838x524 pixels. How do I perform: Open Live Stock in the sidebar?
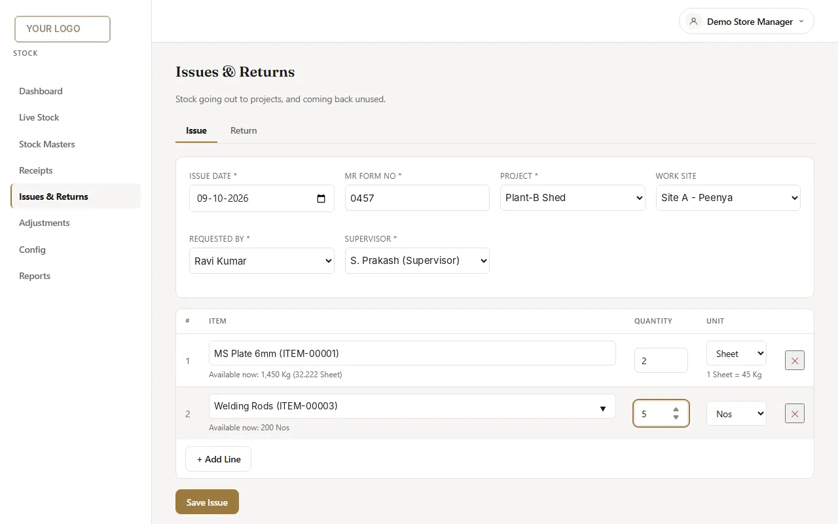(75, 117)
